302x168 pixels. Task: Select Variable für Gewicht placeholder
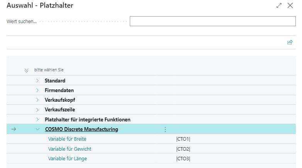tap(70, 149)
